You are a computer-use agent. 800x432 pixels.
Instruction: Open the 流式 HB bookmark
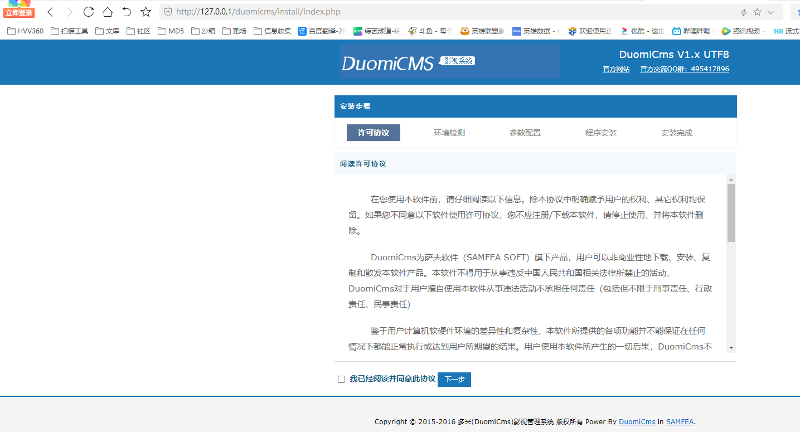(787, 31)
